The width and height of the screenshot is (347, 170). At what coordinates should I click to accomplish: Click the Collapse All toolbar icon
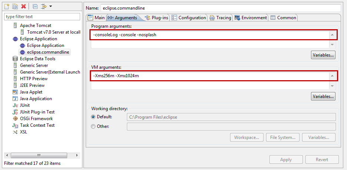tap(35, 6)
